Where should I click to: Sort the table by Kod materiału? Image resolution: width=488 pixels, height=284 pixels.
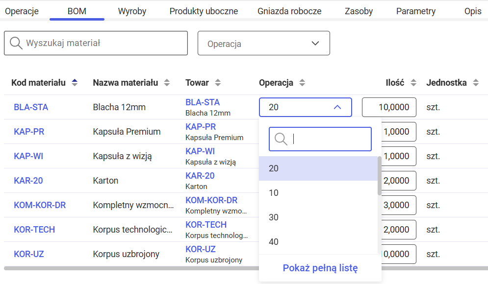pos(75,82)
